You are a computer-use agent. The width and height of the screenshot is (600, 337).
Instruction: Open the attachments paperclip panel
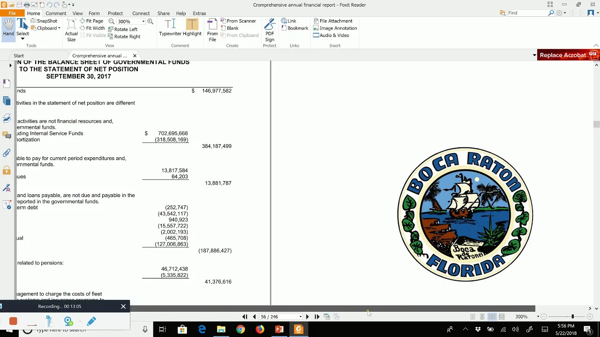point(7,153)
